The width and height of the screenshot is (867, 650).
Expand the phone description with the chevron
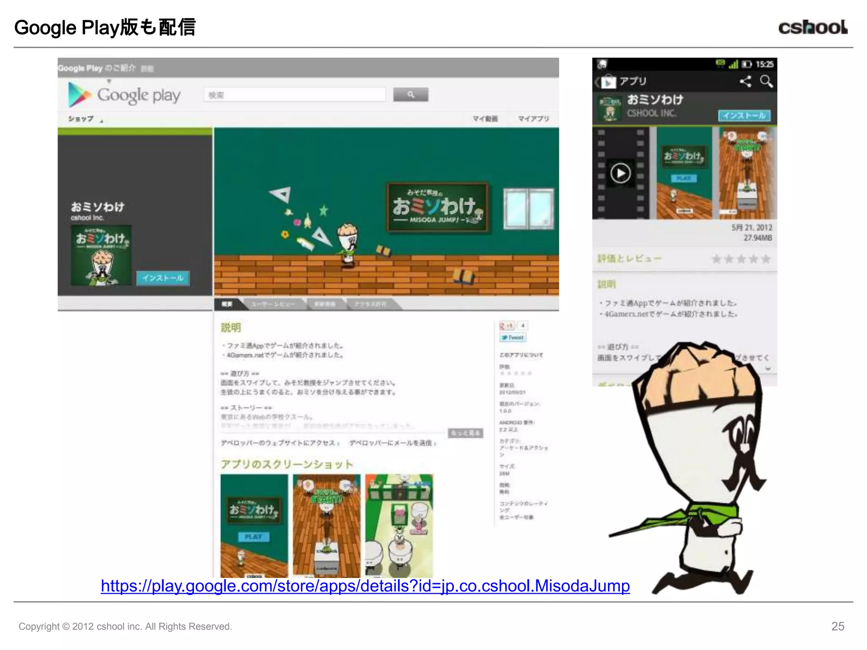(768, 369)
